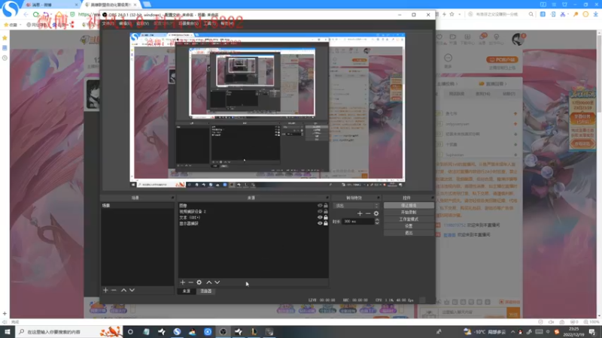Open more (...) circle icon on web page

point(448,58)
